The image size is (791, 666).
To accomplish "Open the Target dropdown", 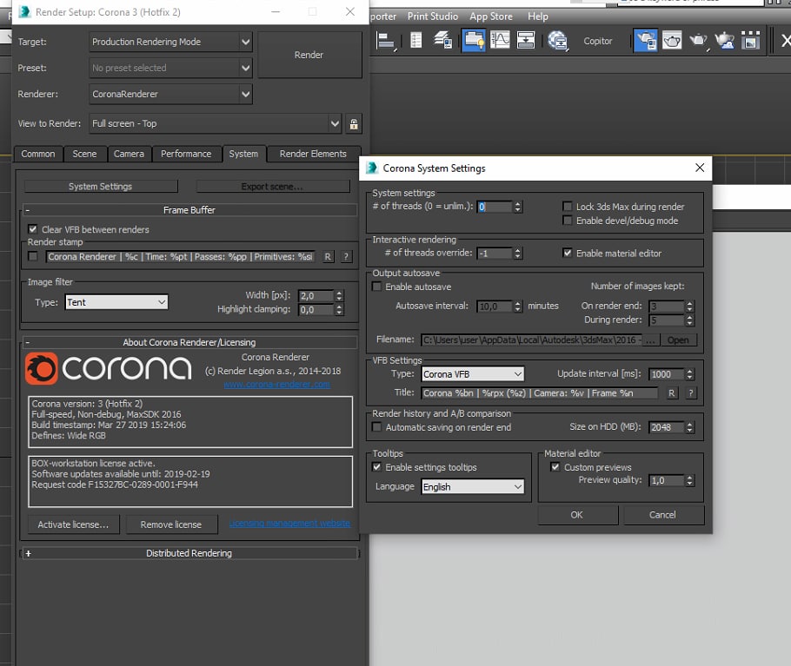I will pyautogui.click(x=170, y=42).
